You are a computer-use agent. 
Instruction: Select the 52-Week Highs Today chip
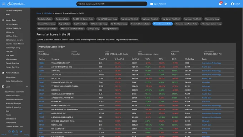pos(99,24)
